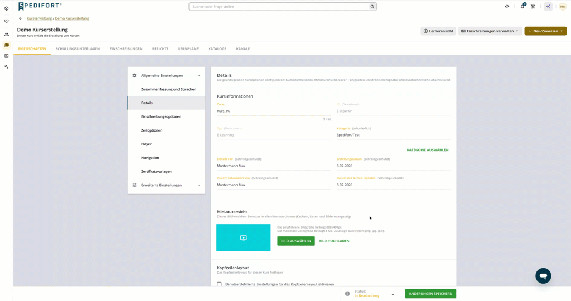Image resolution: width=571 pixels, height=301 pixels.
Task: Click the wrench tools icon in sidebar
Action: coord(6,66)
